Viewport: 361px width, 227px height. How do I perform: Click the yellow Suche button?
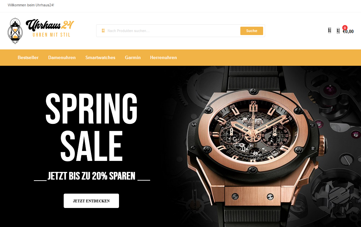pyautogui.click(x=252, y=31)
